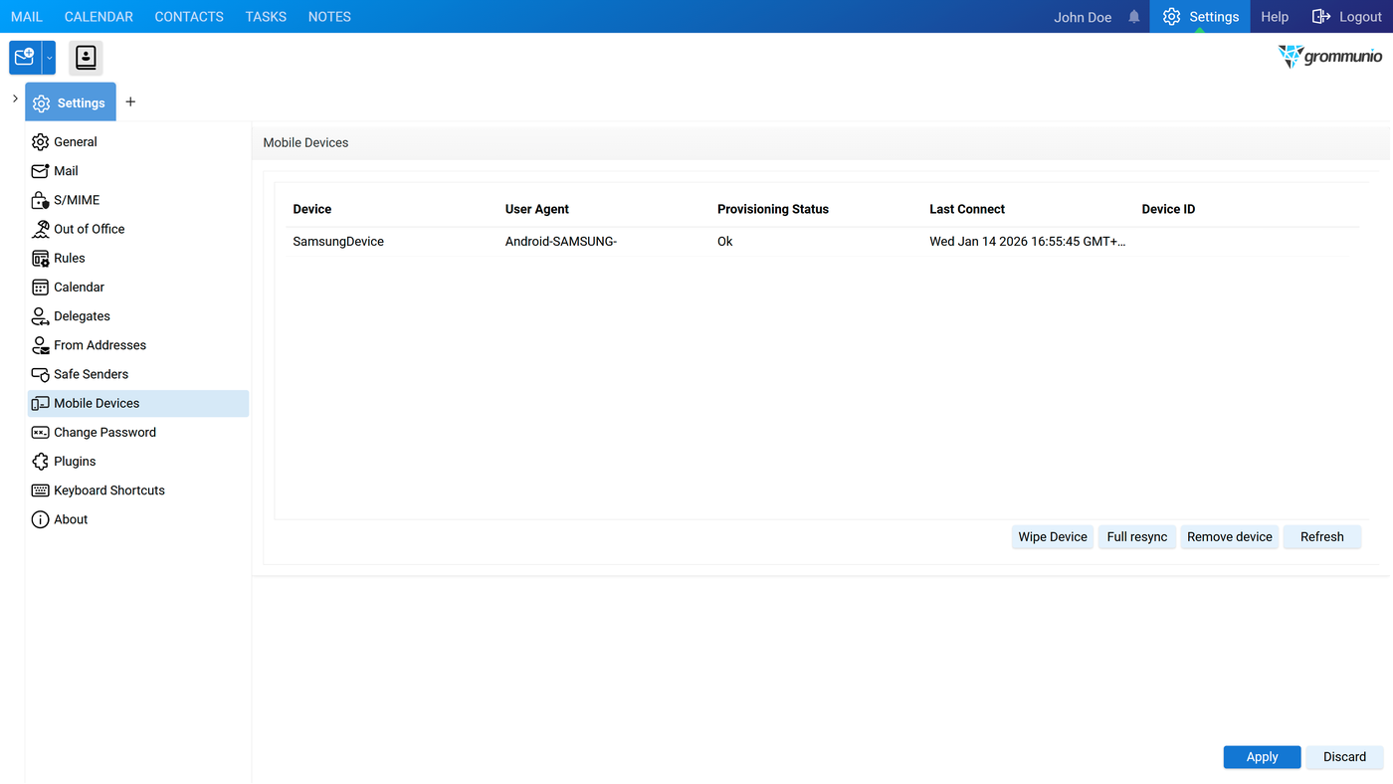Viewport: 1393px width, 784px height.
Task: Click the John Doe user name
Action: [x=1083, y=17]
